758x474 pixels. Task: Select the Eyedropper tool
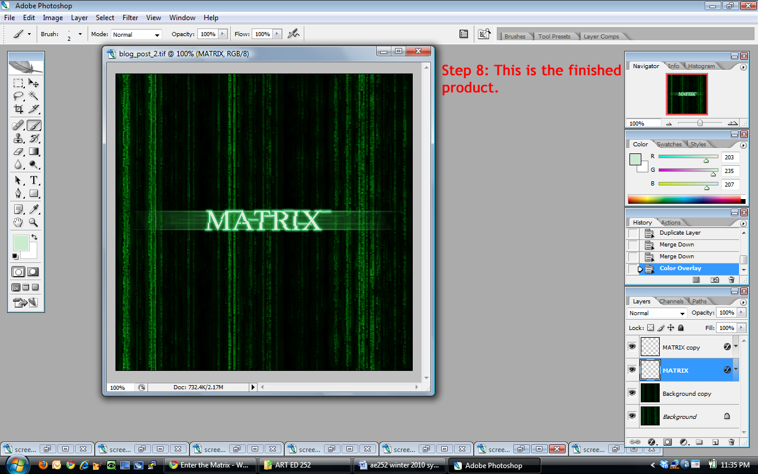[x=34, y=209]
